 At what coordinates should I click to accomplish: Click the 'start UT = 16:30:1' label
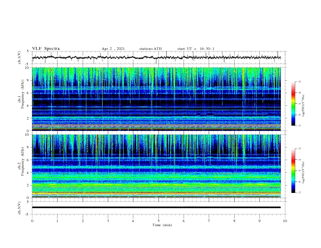tap(196, 49)
